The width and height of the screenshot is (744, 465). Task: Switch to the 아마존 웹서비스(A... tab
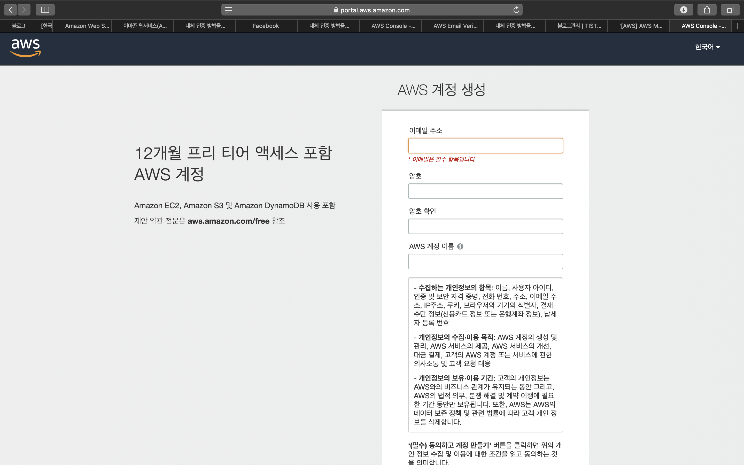pos(142,26)
